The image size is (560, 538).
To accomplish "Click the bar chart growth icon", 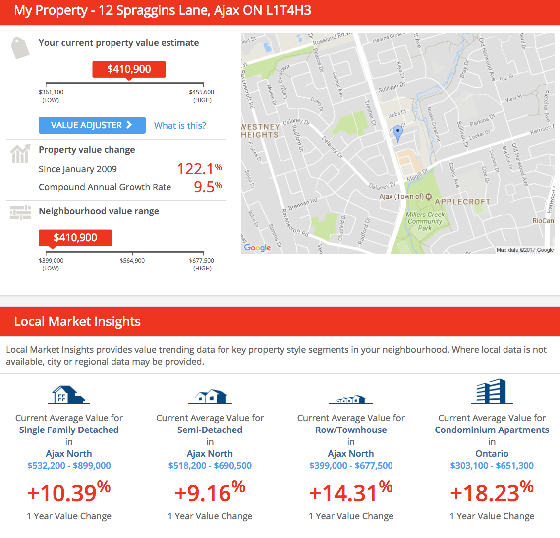I will click(x=20, y=154).
